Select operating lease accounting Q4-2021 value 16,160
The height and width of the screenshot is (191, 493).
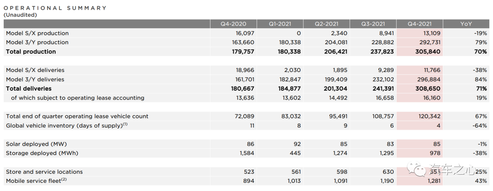click(432, 98)
